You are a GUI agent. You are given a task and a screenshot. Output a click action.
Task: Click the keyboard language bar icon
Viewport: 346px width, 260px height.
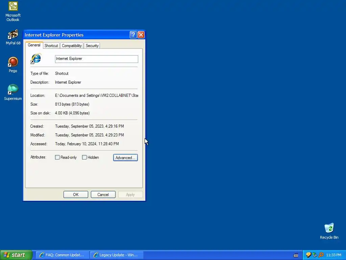tap(296, 255)
